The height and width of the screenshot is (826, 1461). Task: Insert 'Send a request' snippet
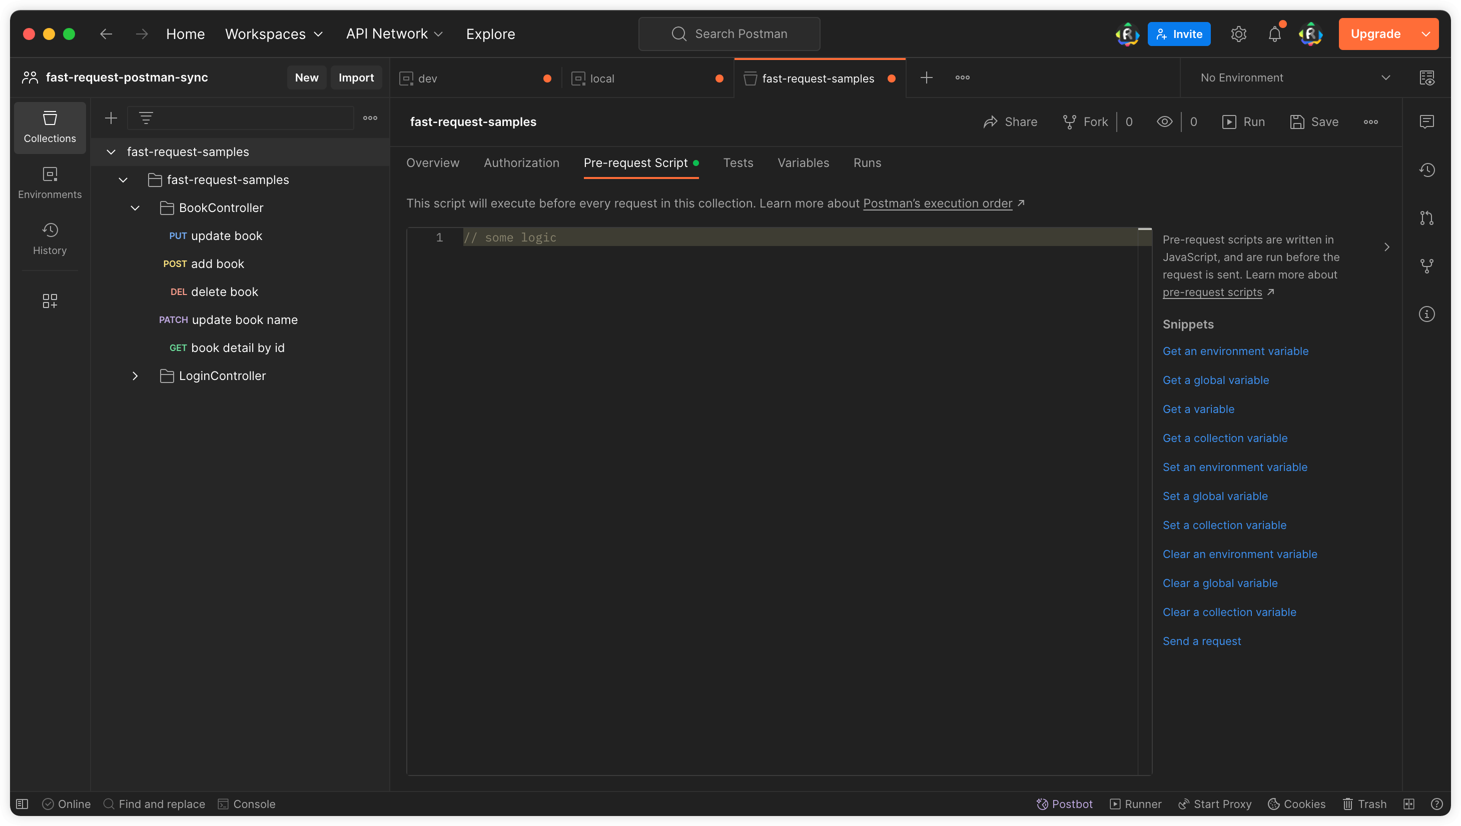point(1202,641)
